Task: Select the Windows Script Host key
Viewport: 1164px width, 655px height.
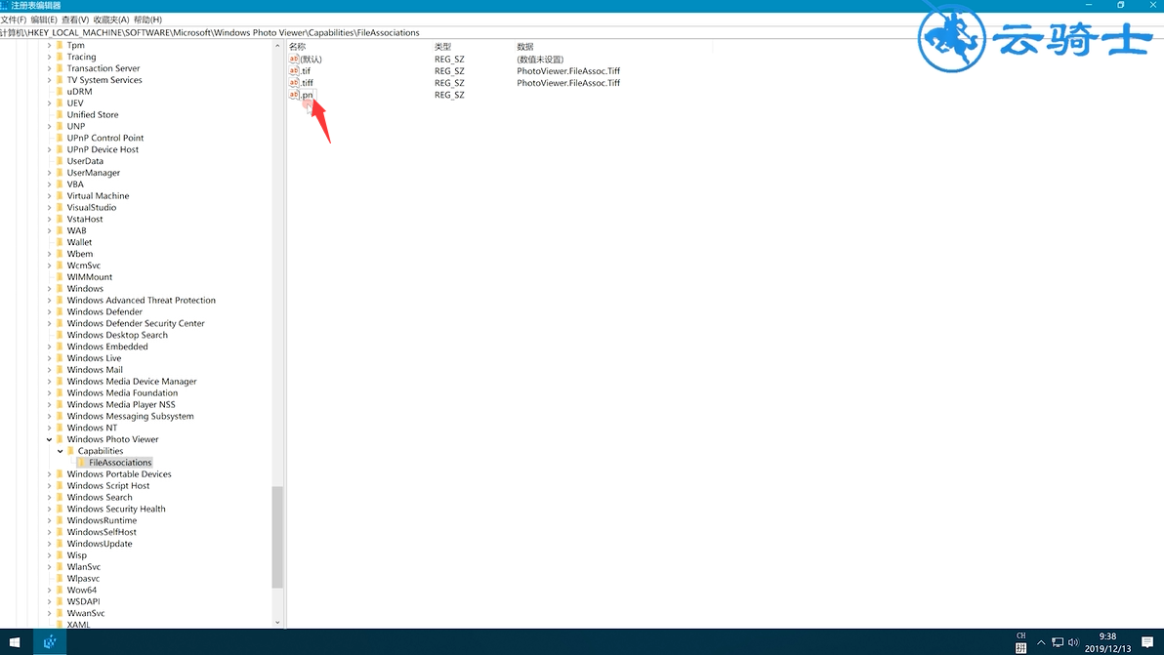Action: click(x=108, y=486)
